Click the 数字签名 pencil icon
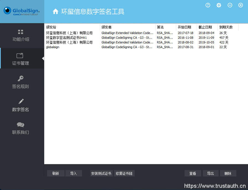The image size is (248, 190). click(x=21, y=101)
